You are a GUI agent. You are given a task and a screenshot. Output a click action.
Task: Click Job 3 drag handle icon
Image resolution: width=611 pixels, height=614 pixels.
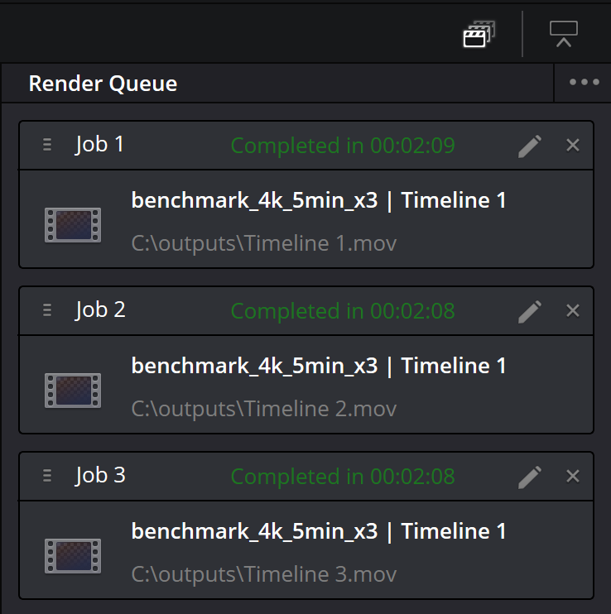47,475
